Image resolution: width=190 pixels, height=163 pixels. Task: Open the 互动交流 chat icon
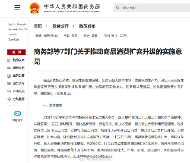coord(9,91)
